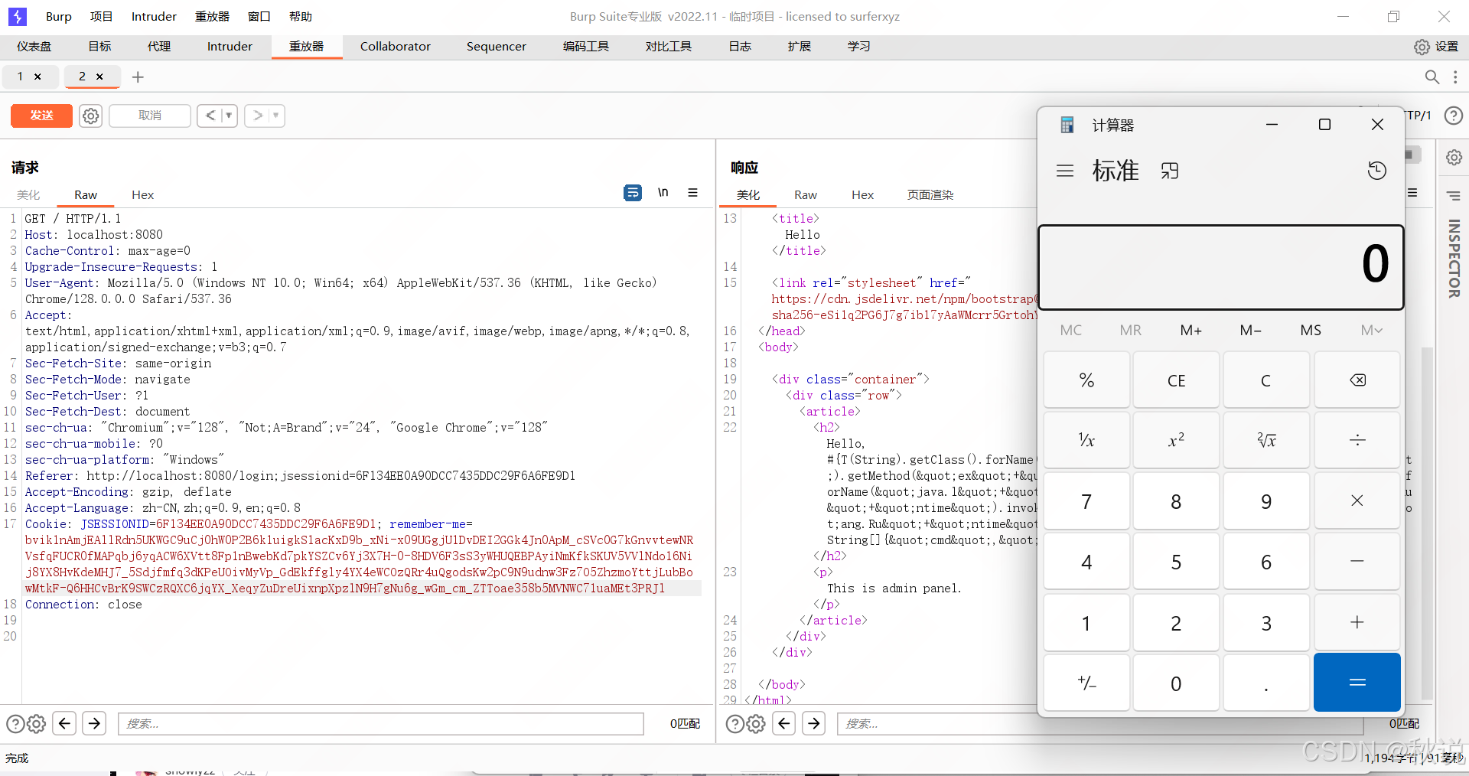This screenshot has height=776, width=1469.
Task: Click Calculator x squared key
Action: [1176, 440]
